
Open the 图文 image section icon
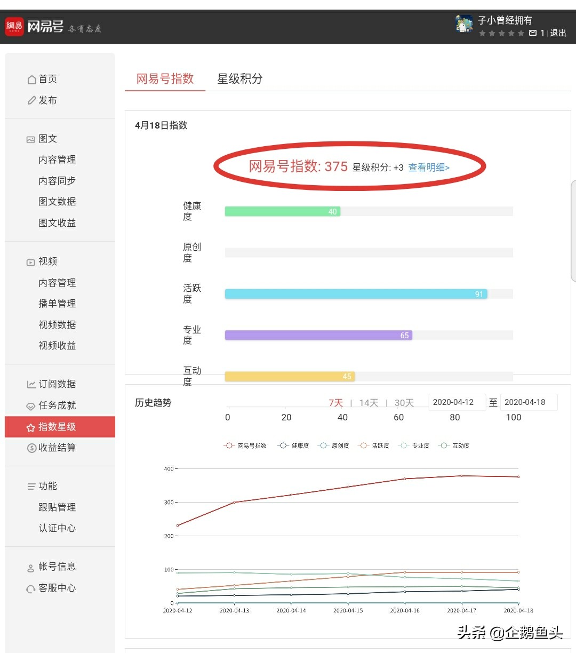click(x=30, y=139)
